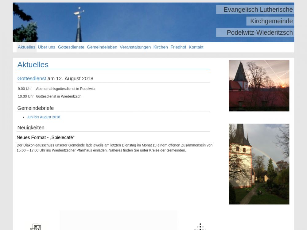Screen dimensions: 307x230
Task: Click the building logo icon at page bottom
Action: (35, 227)
